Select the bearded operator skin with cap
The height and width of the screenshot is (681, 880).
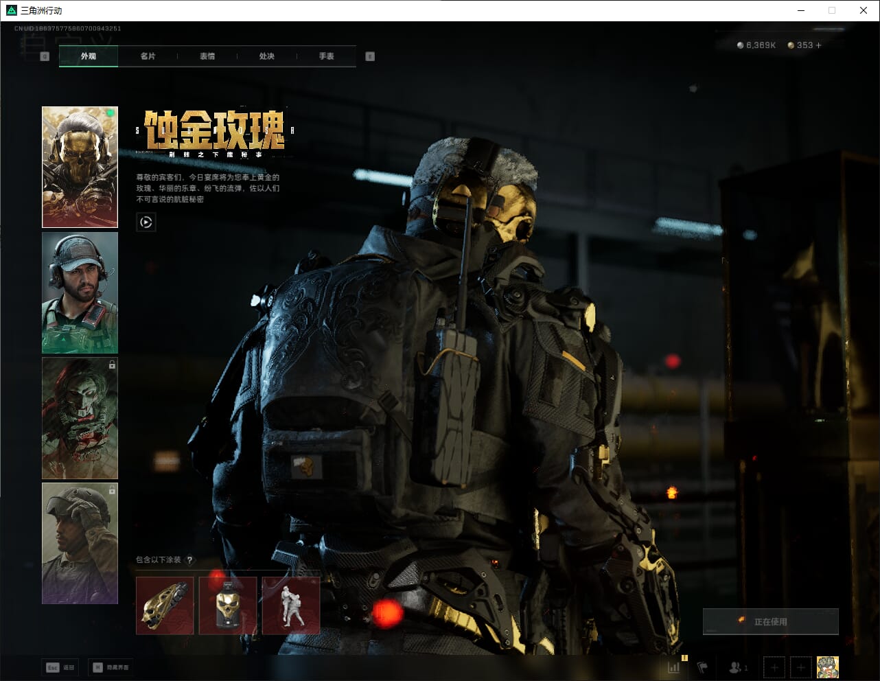(x=80, y=292)
